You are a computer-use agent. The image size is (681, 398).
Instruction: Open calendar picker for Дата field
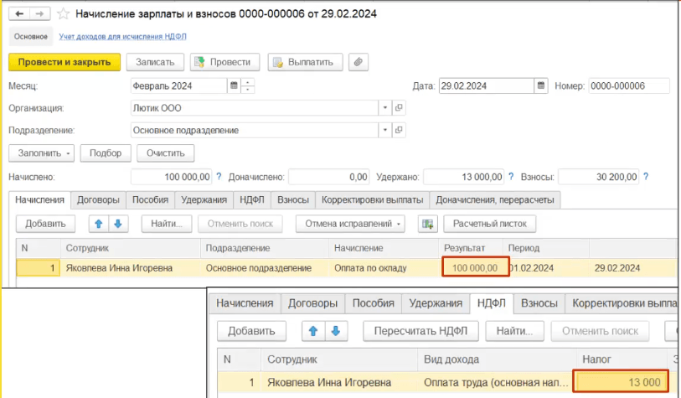point(541,85)
